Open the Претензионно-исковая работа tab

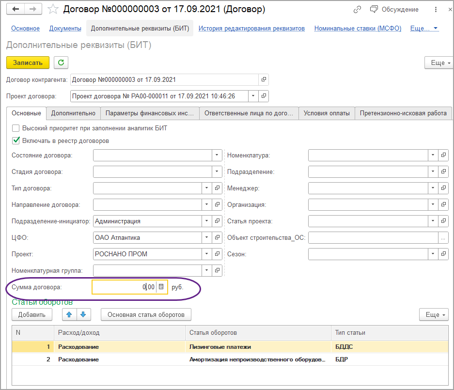coord(403,113)
